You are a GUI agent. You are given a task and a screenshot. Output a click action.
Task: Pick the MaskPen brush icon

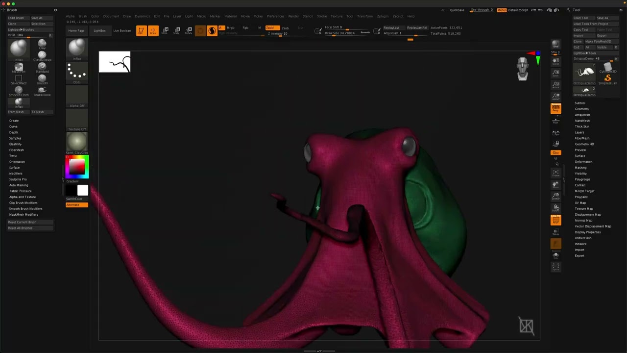(19, 68)
